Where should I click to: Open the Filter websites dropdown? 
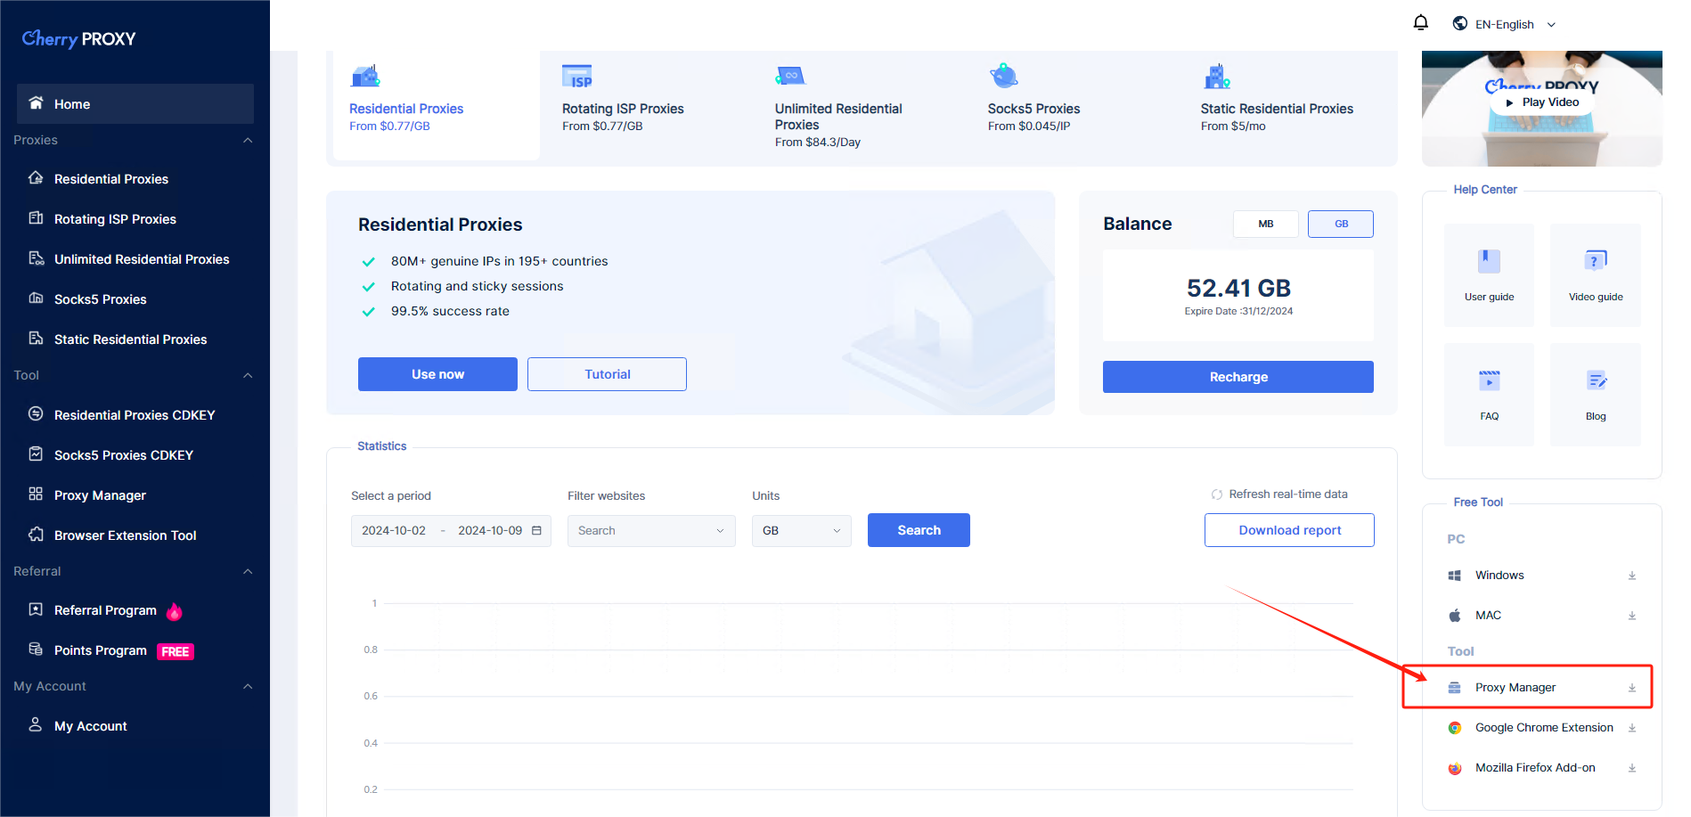tap(650, 531)
